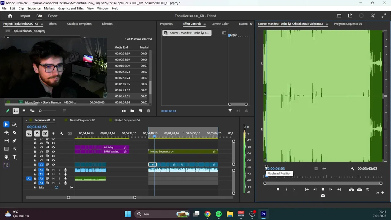This screenshot has width=391, height=220.
Task: Select the Ripple Edit tool
Action: (6, 133)
